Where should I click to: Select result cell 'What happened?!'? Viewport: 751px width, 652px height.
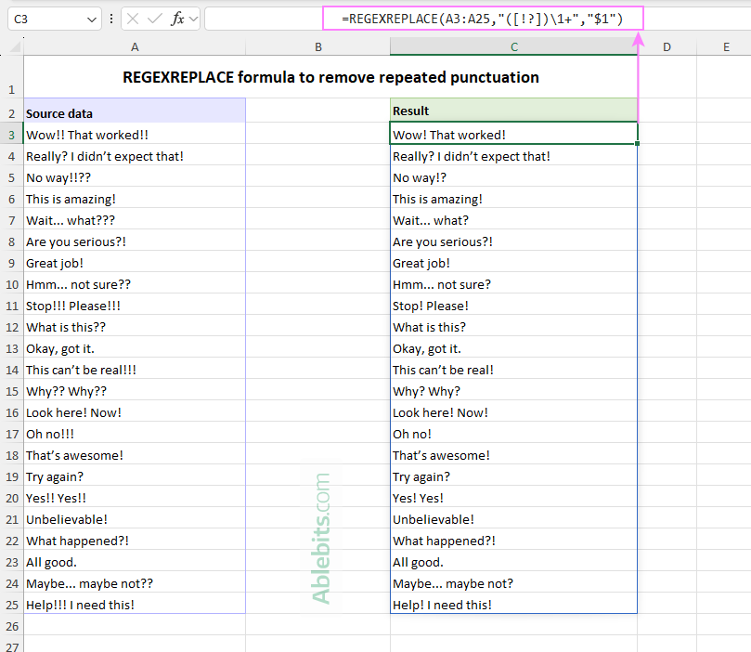514,541
